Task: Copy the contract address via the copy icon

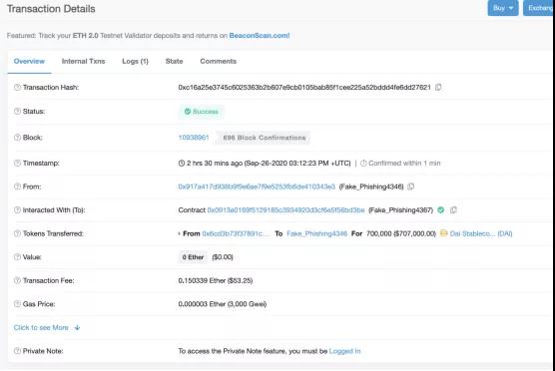Action: click(x=453, y=210)
